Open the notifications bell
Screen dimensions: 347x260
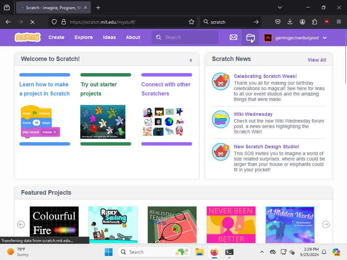click(324, 252)
